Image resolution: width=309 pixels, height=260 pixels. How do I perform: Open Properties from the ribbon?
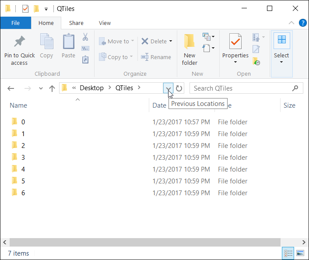pos(235,42)
